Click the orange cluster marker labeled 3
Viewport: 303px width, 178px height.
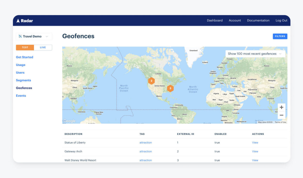(170, 88)
